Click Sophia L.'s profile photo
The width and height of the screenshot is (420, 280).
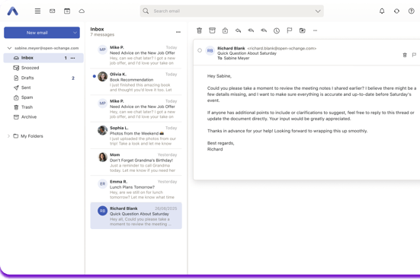[x=103, y=130]
